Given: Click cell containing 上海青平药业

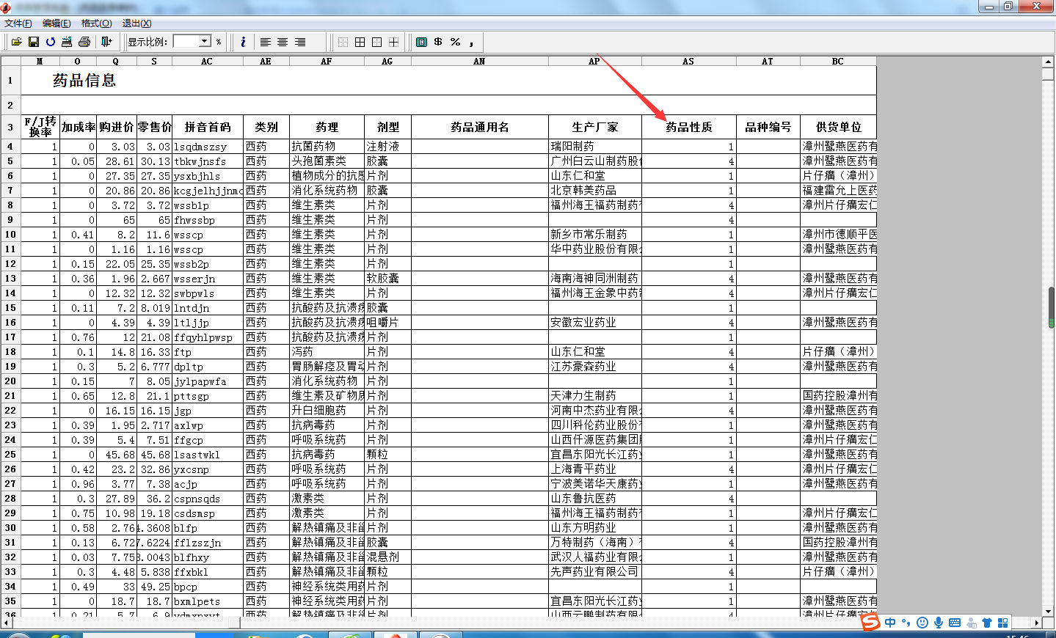Looking at the screenshot, I should tap(595, 469).
